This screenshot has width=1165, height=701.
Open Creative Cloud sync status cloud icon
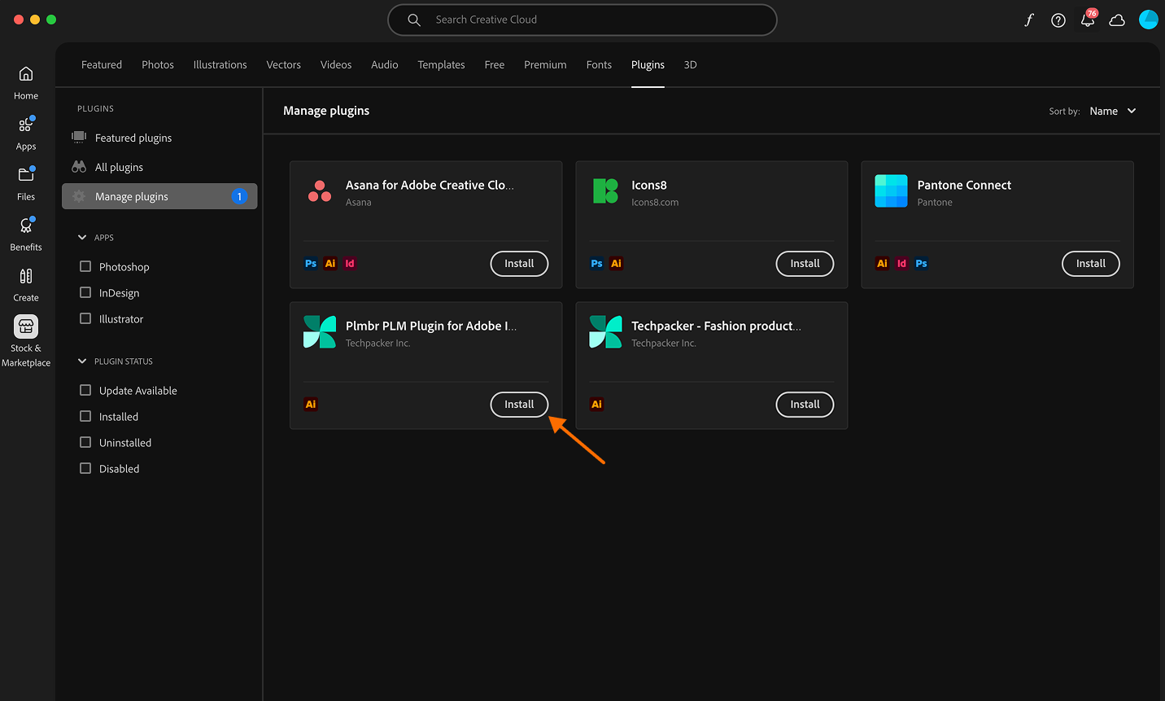(x=1117, y=20)
